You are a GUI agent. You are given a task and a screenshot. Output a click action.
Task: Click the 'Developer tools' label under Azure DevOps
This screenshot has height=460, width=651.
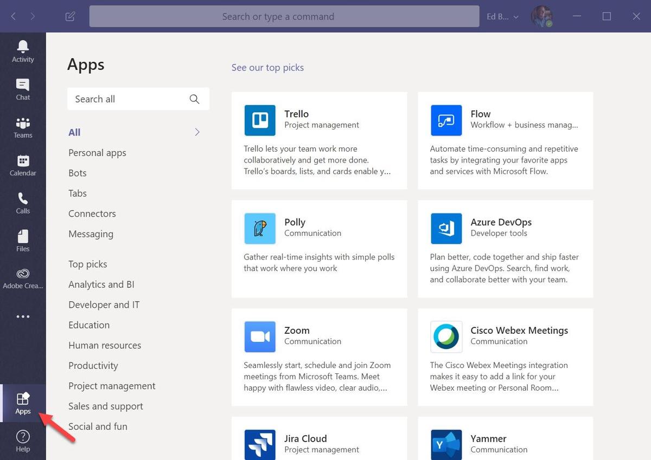[499, 234]
